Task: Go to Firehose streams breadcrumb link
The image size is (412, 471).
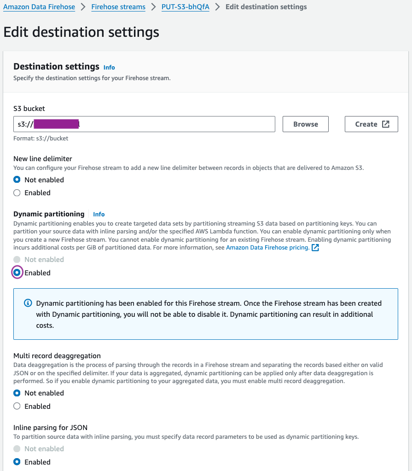Action: [118, 7]
